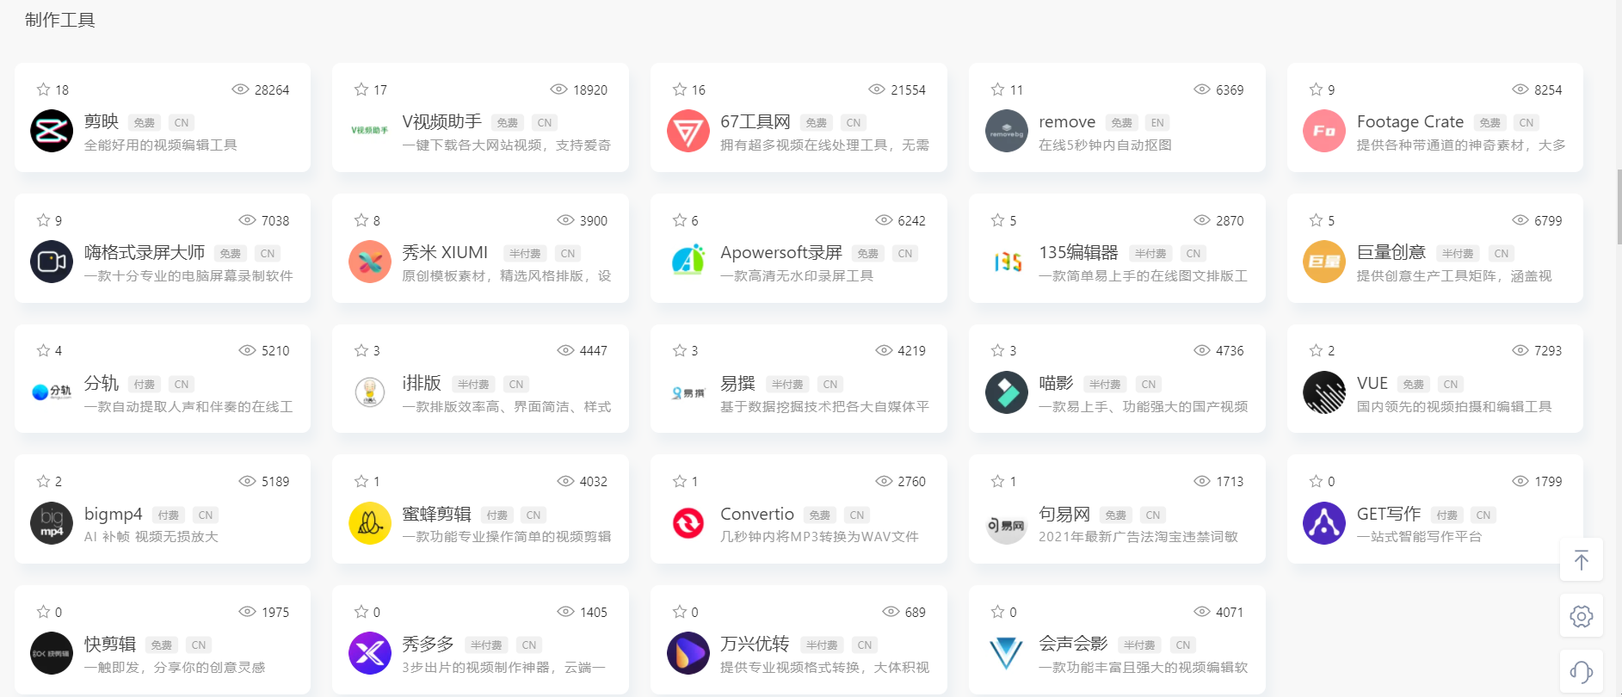
Task: Open the Footage Crate title link
Action: [x=1410, y=122]
